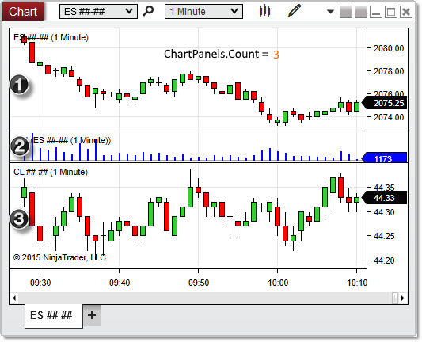Click the scrollbar right arrow
The height and width of the screenshot is (342, 422).
(403, 298)
